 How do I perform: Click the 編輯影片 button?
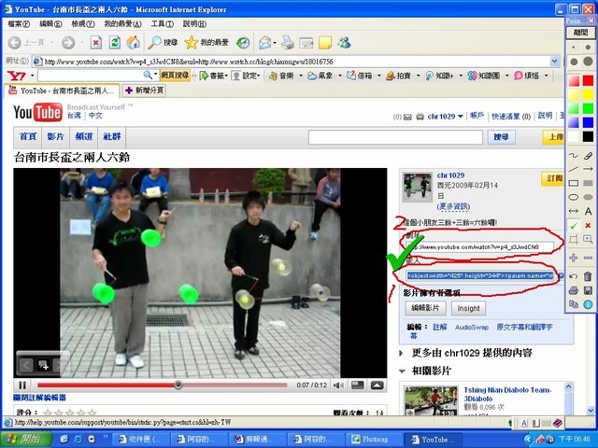425,308
